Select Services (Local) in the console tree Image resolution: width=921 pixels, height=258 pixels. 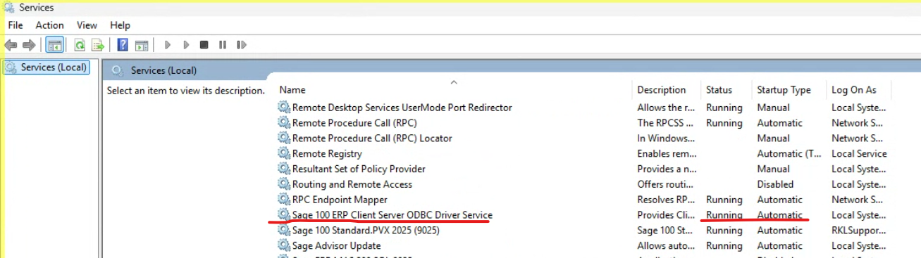47,67
